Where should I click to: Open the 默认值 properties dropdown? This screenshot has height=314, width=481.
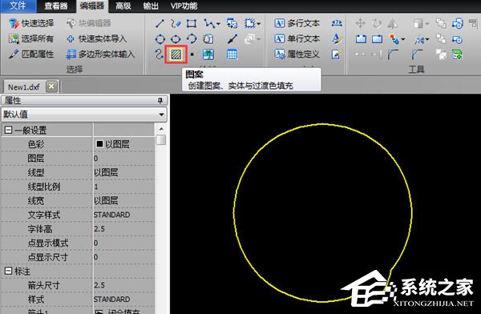[x=161, y=115]
